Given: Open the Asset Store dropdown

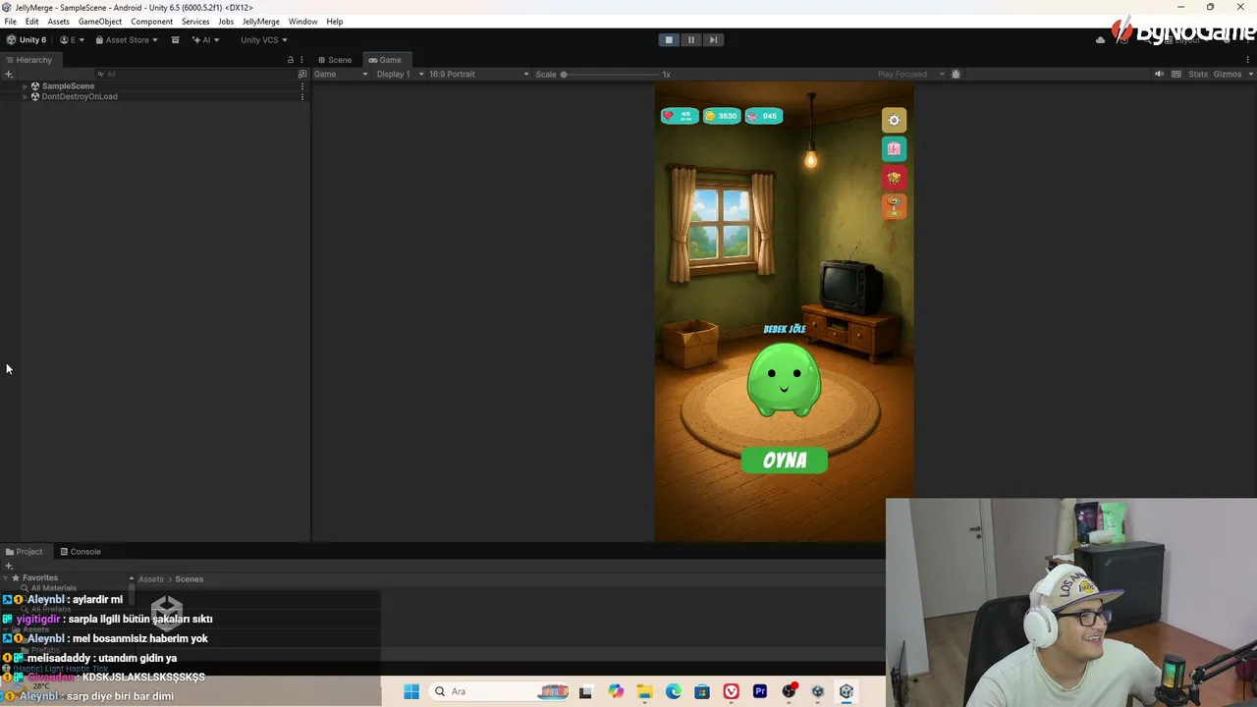Looking at the screenshot, I should [x=127, y=40].
